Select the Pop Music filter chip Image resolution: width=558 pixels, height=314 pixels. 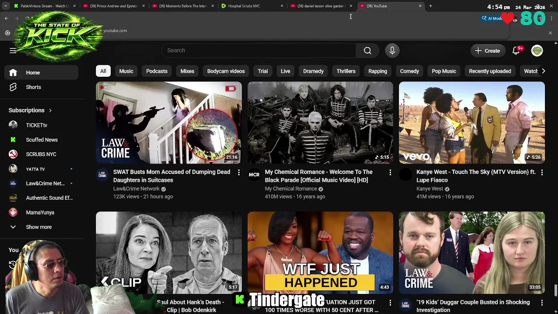pos(444,71)
